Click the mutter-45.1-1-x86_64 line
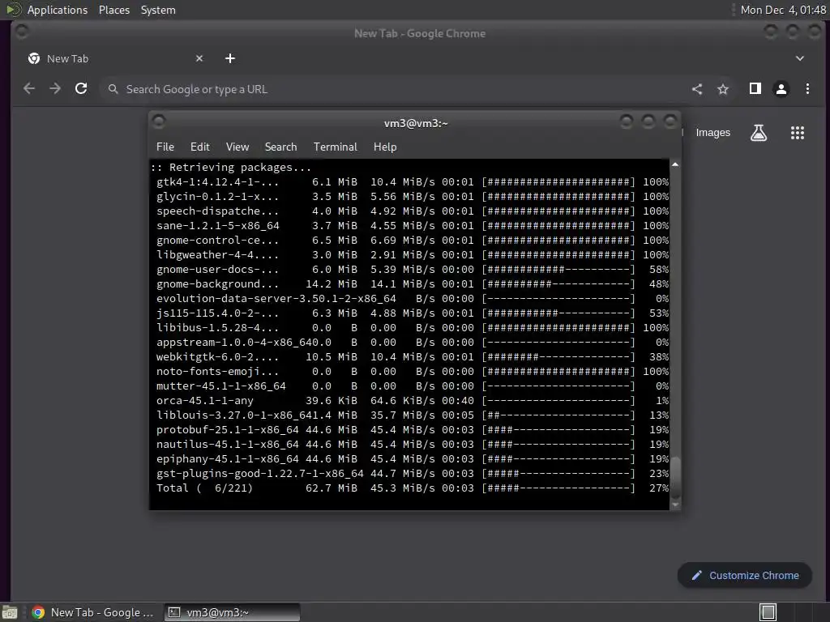The width and height of the screenshot is (830, 622). point(413,386)
